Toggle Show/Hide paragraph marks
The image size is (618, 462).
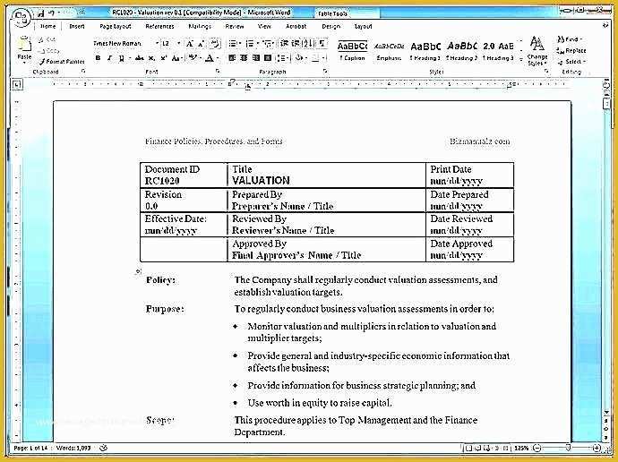click(x=322, y=43)
